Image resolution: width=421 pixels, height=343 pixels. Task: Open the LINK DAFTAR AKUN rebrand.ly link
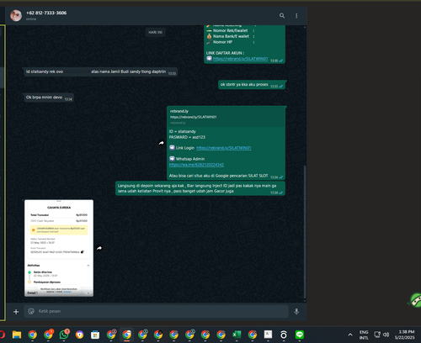pos(240,59)
